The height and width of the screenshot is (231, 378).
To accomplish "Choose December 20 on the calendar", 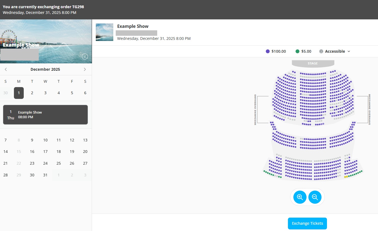I will (x=85, y=152).
